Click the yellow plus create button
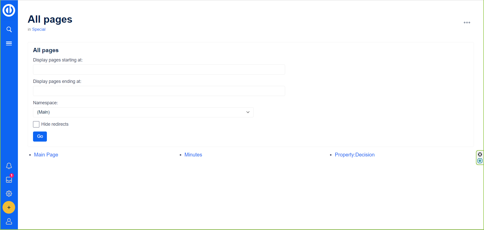Viewport: 484px width, 230px height. [9, 207]
